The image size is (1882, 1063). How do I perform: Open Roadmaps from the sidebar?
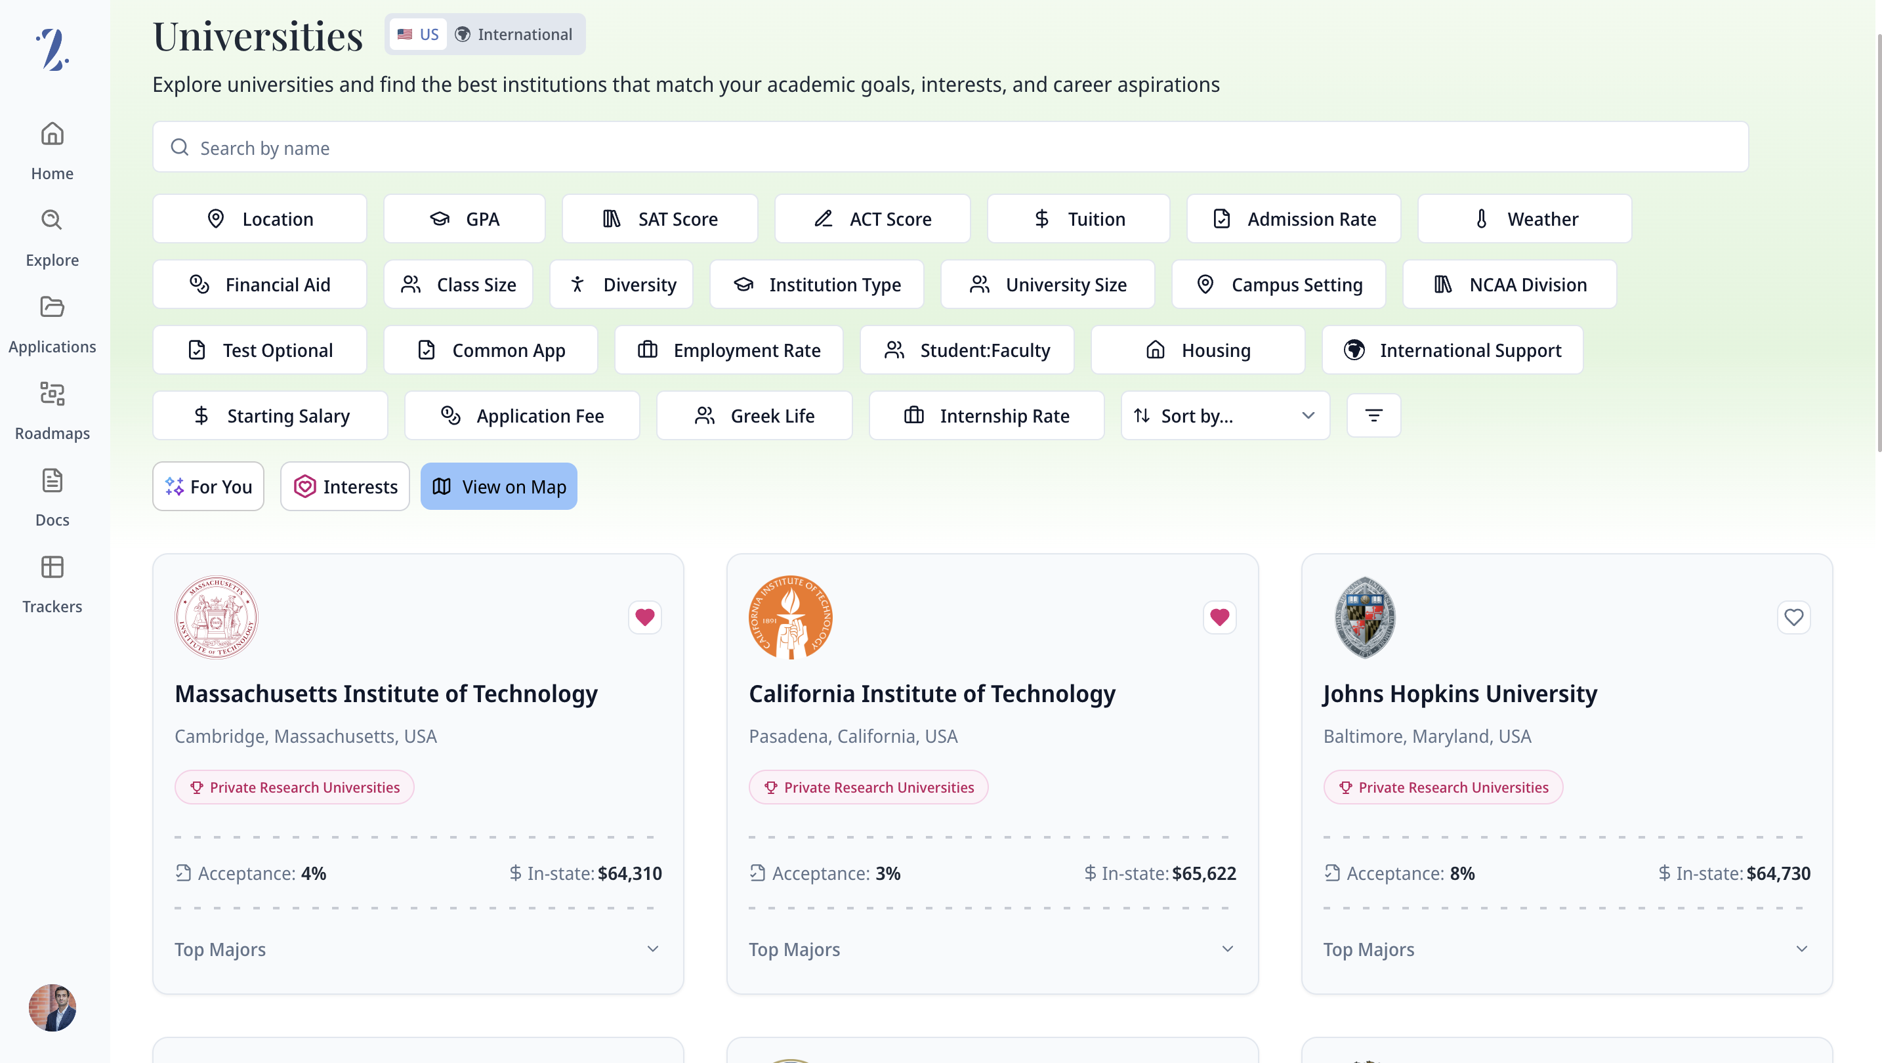click(52, 394)
